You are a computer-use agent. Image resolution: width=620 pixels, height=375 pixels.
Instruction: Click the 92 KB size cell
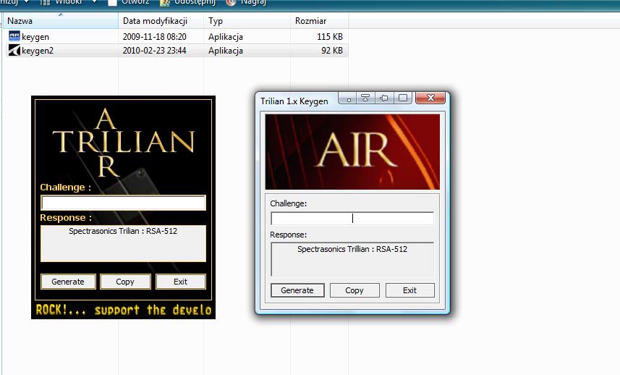click(x=332, y=51)
